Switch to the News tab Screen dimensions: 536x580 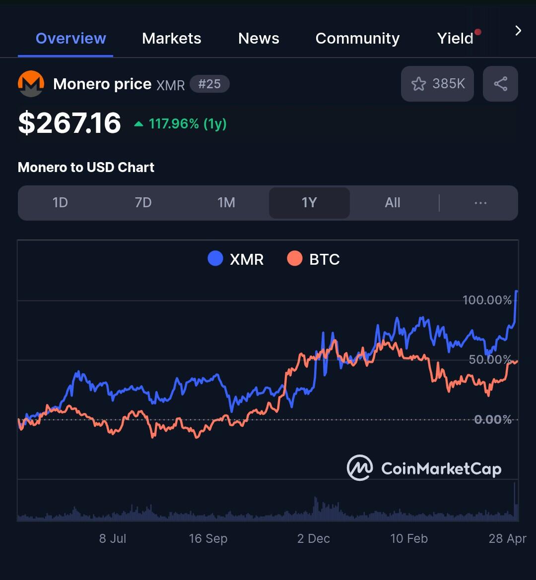(259, 39)
